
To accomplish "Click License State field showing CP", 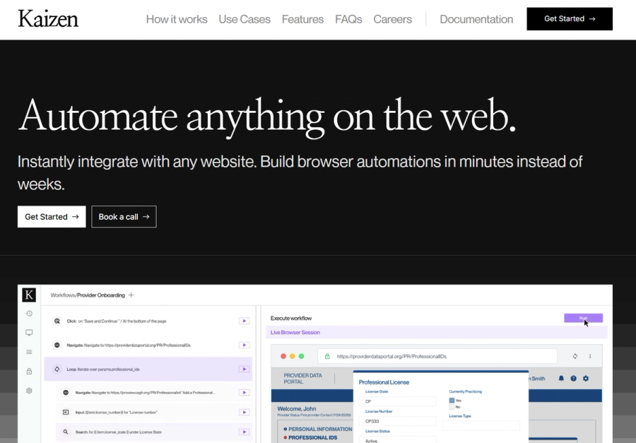I will click(x=397, y=401).
